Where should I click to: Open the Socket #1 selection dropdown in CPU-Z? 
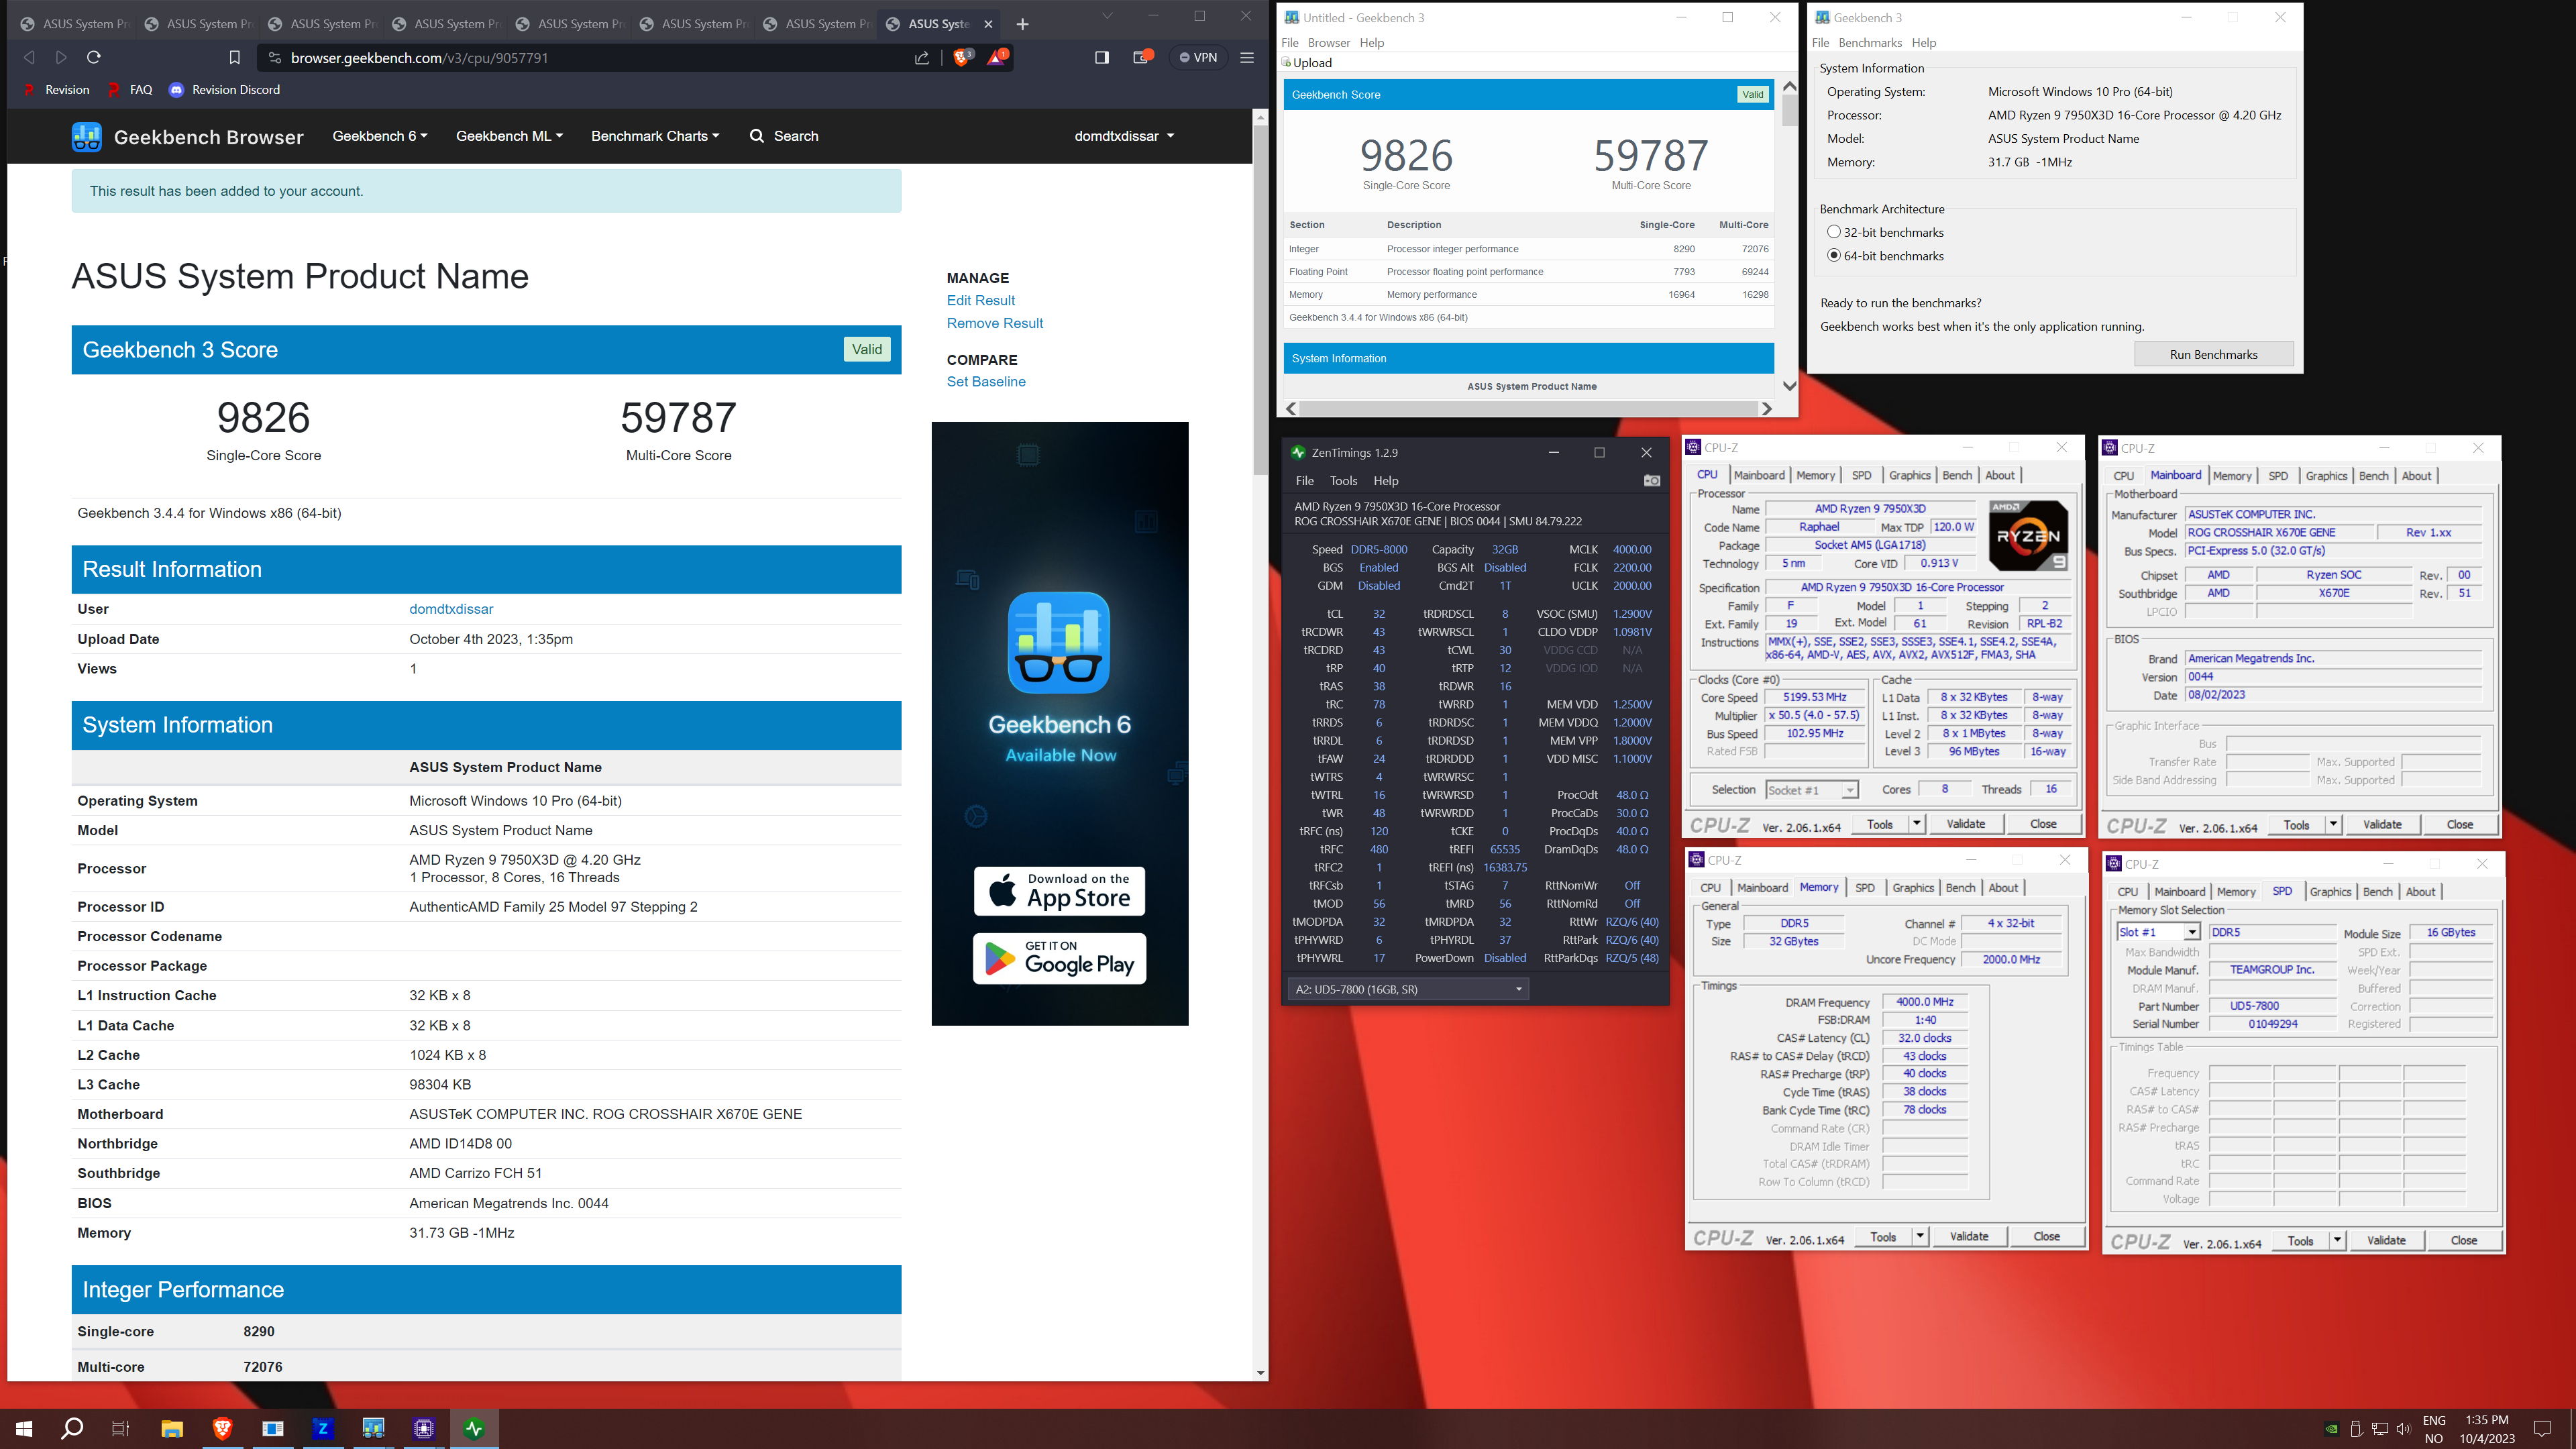point(1811,790)
